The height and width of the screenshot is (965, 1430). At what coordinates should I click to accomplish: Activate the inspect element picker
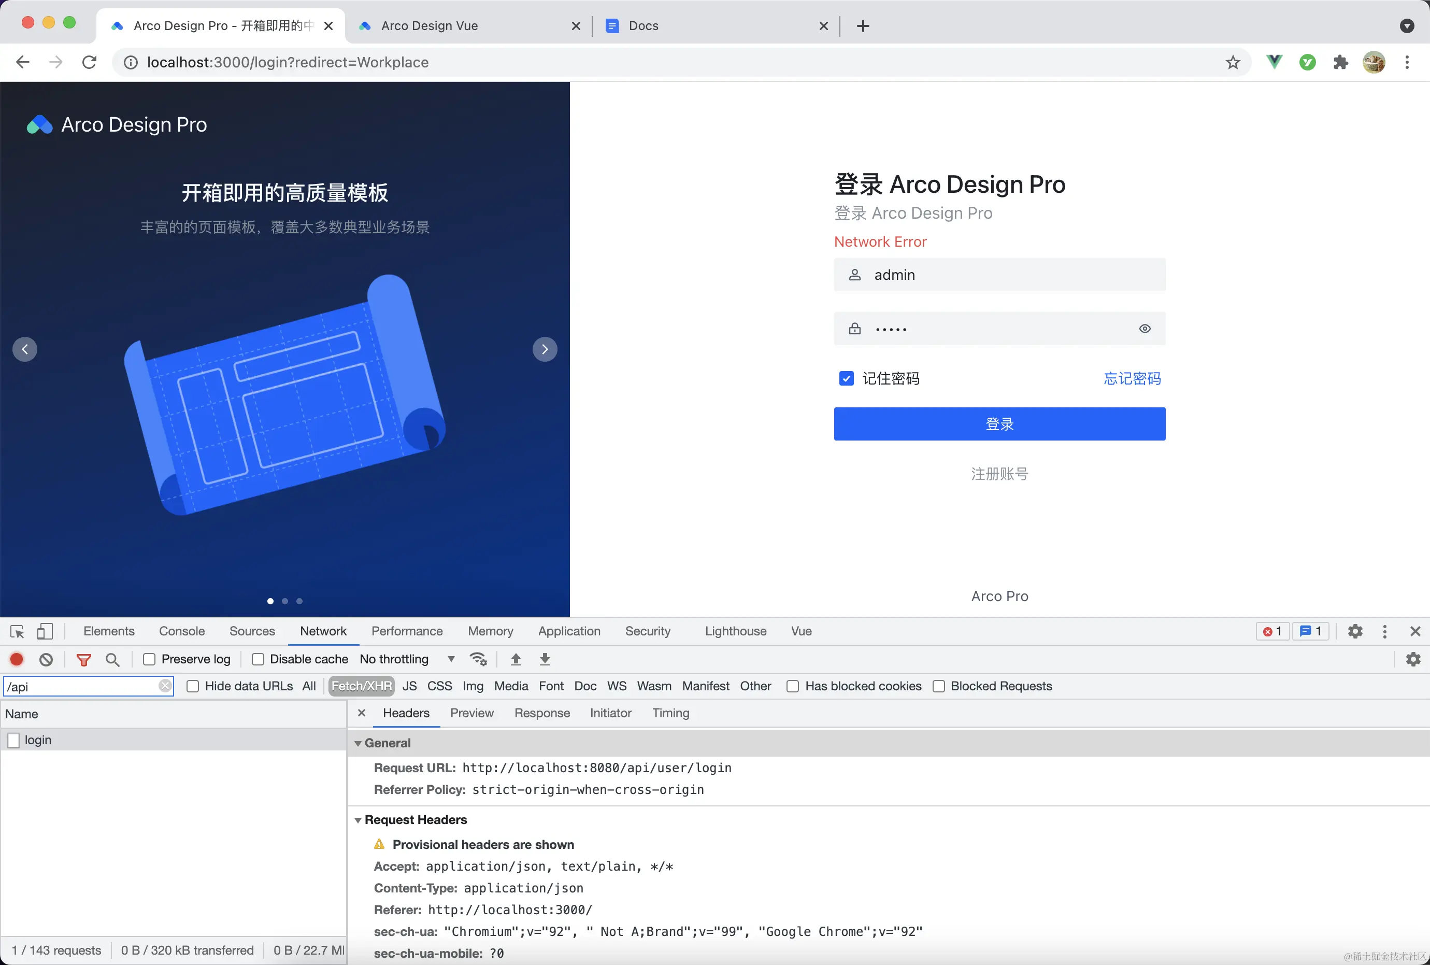[17, 631]
